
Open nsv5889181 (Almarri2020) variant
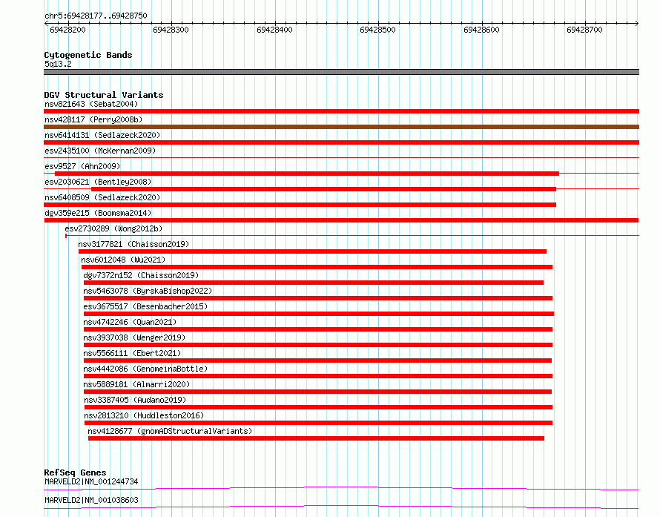click(136, 384)
